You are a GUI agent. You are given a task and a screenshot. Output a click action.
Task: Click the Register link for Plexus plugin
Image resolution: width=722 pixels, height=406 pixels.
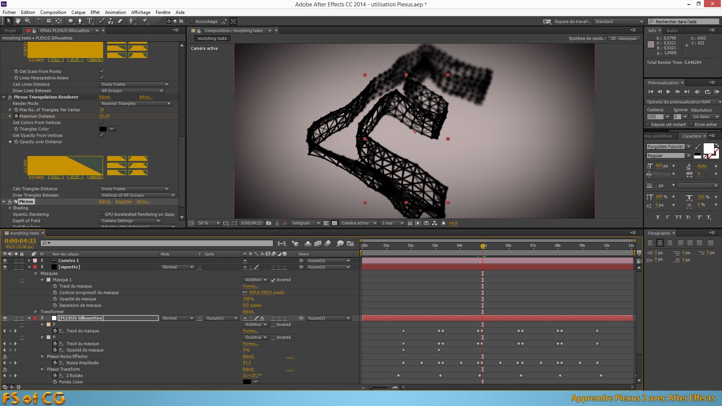pos(123,201)
